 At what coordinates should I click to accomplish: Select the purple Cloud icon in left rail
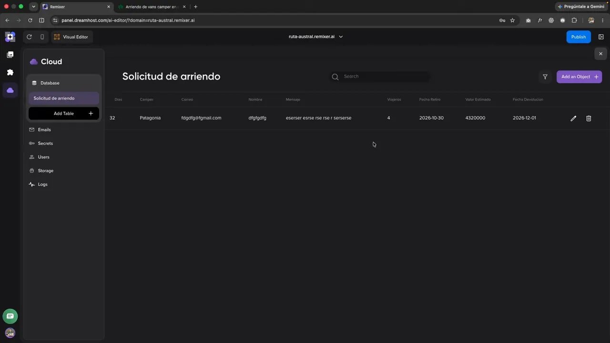pyautogui.click(x=10, y=90)
